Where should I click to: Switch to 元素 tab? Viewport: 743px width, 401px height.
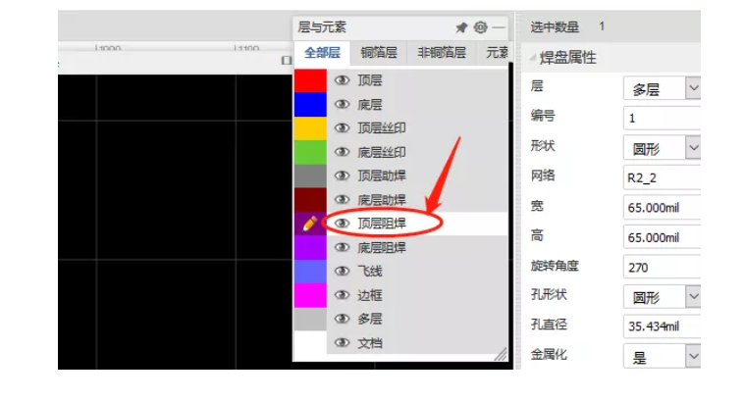[496, 53]
